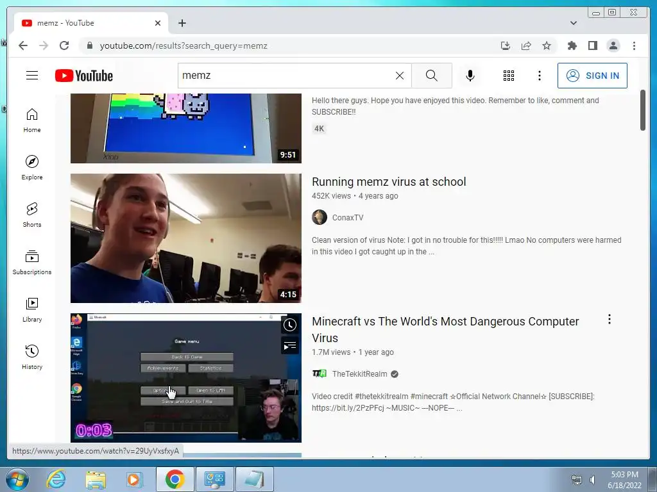
Task: Click the magnifier search button
Action: click(x=432, y=76)
